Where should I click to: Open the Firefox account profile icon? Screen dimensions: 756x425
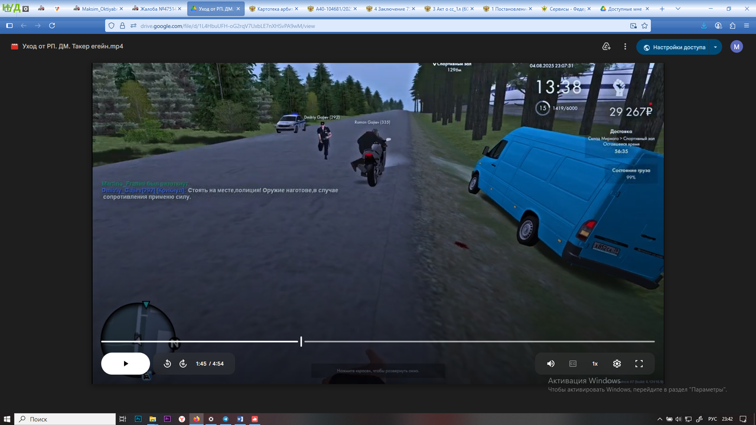click(x=718, y=25)
